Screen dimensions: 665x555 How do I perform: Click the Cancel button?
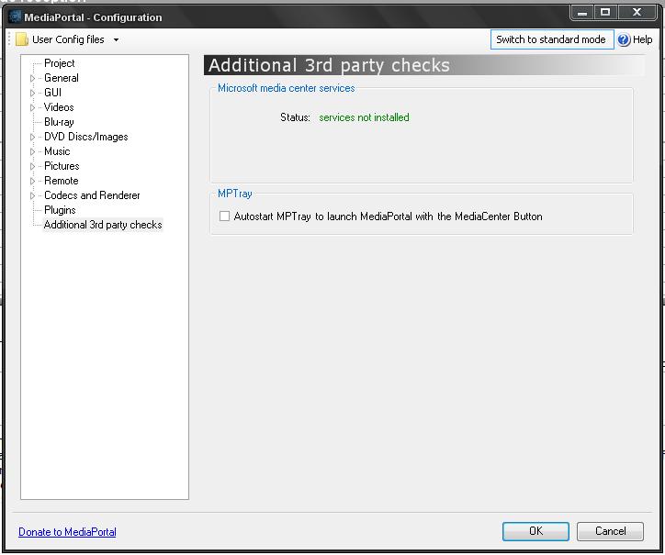click(610, 531)
